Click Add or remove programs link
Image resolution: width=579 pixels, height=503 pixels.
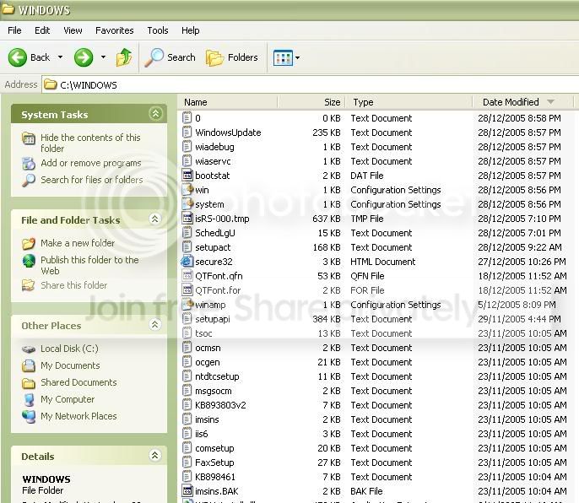tap(91, 163)
